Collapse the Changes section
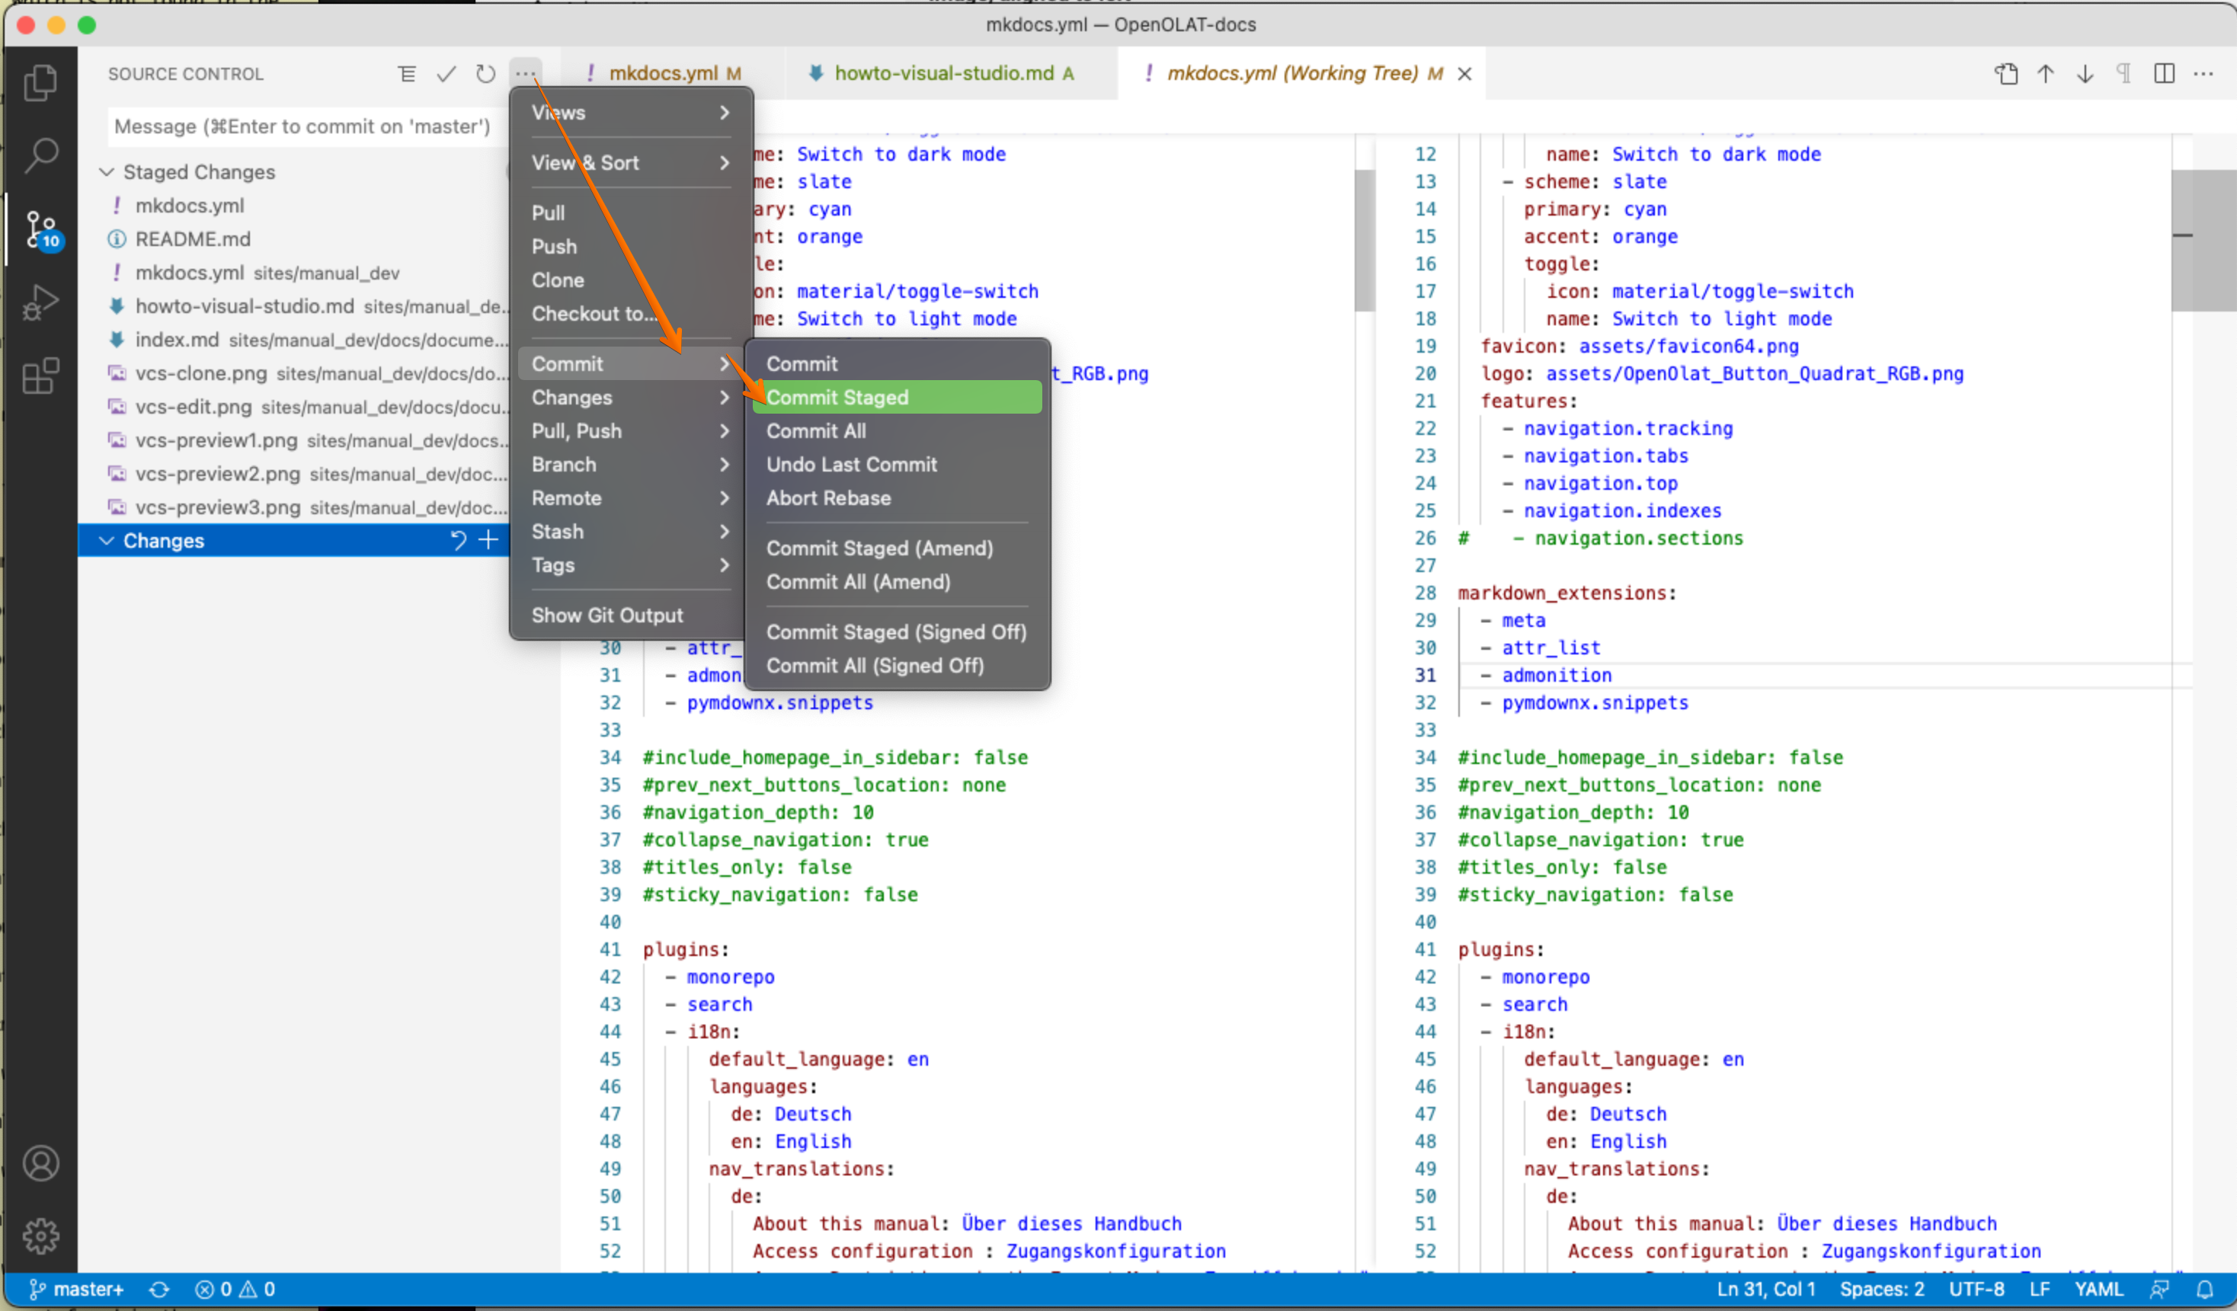Viewport: 2237px width, 1311px height. (107, 541)
